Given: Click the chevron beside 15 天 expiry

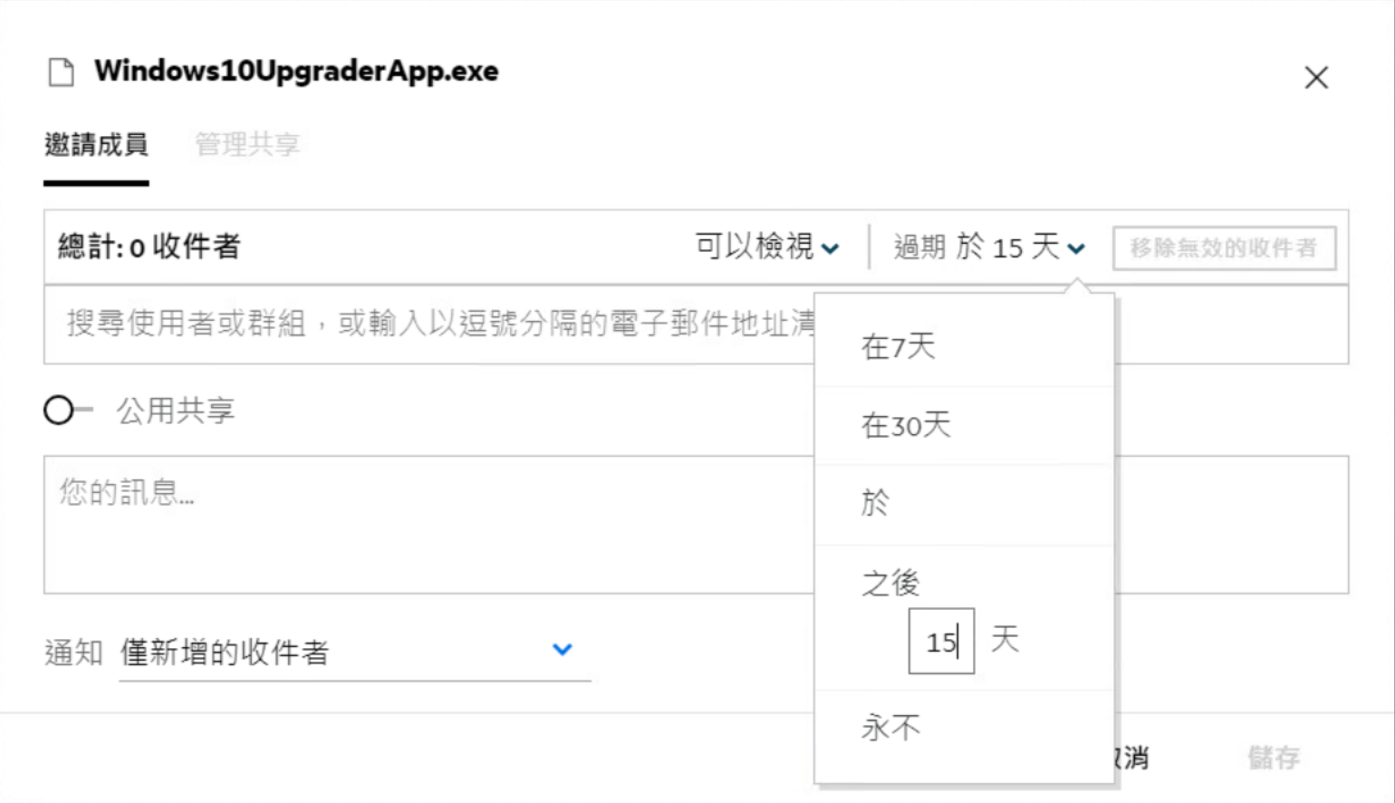Looking at the screenshot, I should [1076, 248].
